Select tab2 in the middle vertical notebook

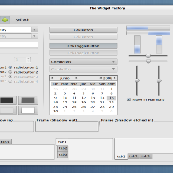point(63,148)
